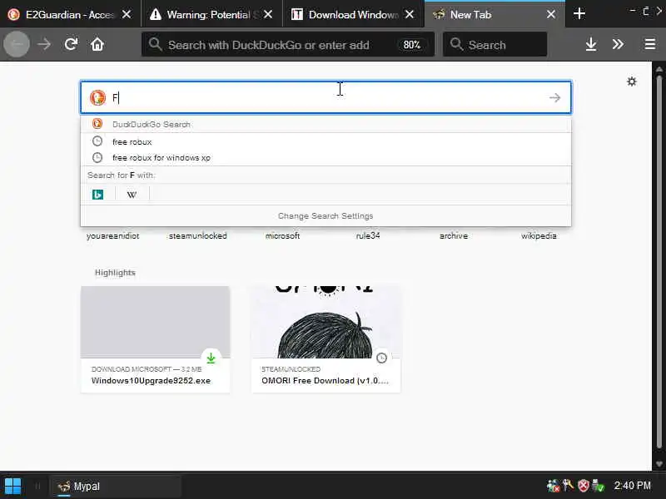
Task: Go back to previous page
Action: tap(17, 44)
